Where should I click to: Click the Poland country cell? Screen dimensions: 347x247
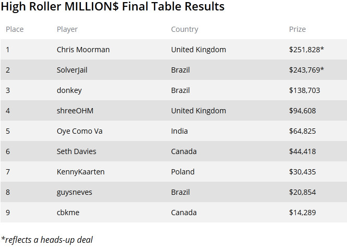click(183, 172)
